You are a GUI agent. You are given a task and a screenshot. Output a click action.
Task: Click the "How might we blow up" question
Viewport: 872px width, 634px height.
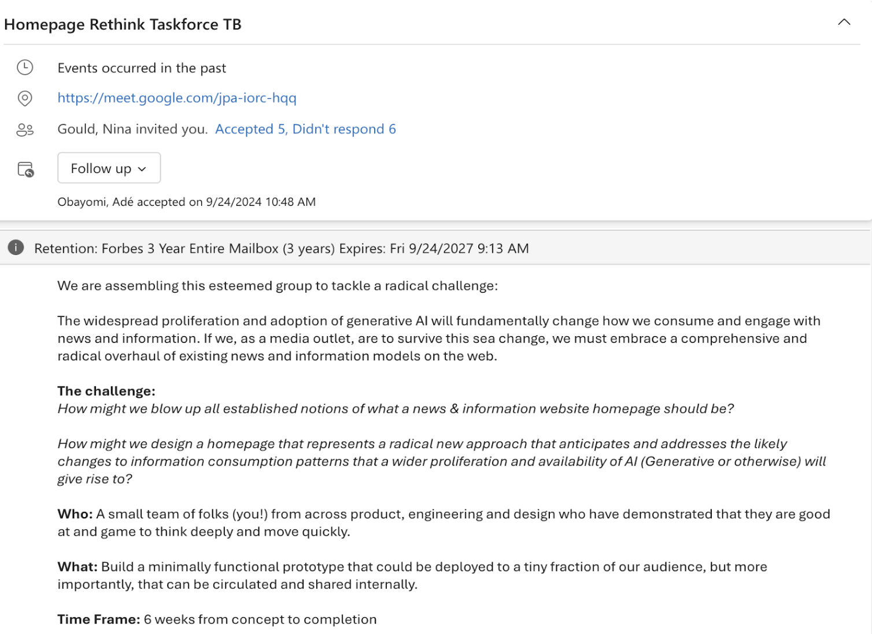click(396, 409)
